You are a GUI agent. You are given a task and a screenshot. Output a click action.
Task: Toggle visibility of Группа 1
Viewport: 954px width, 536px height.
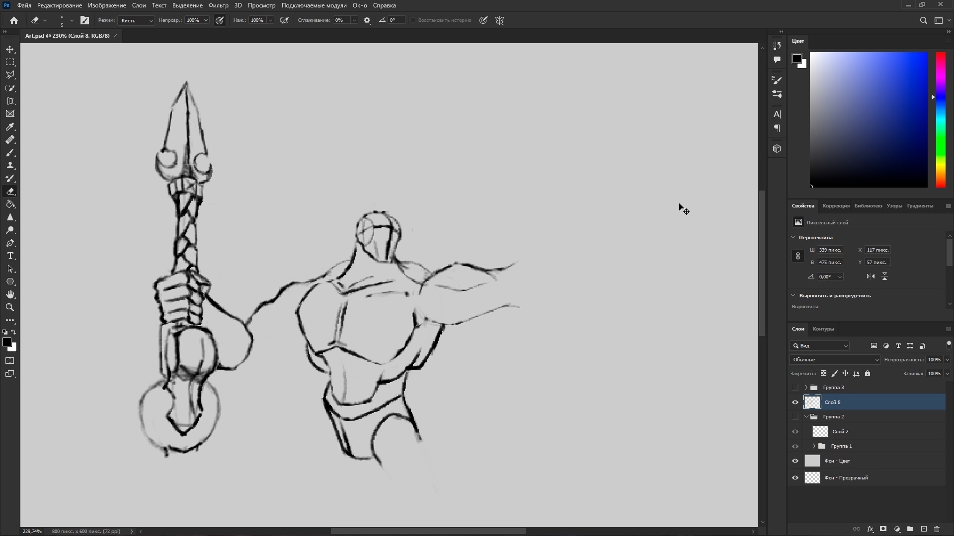(x=795, y=446)
